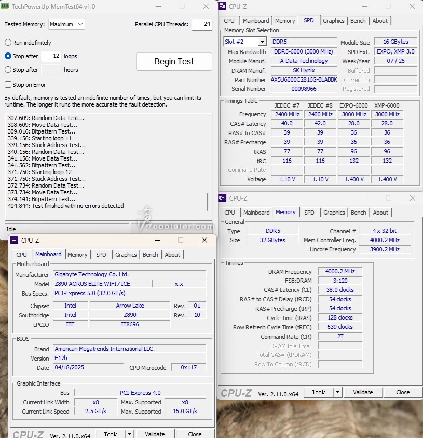Click CPU-Z icon in SPD window title
The width and height of the screenshot is (423, 438).
coord(222,6)
